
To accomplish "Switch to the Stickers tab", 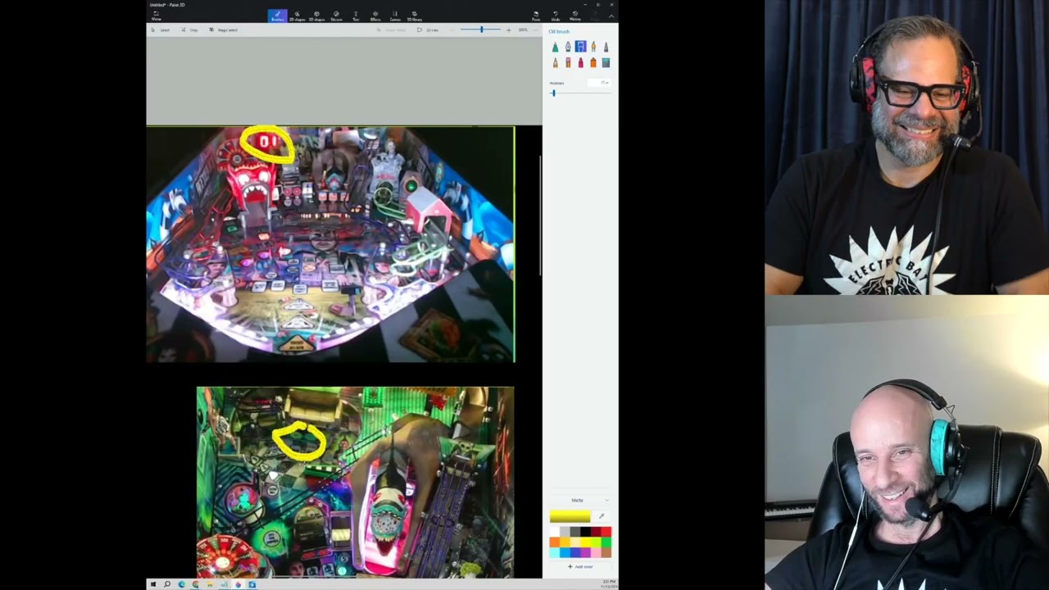I will [x=336, y=16].
